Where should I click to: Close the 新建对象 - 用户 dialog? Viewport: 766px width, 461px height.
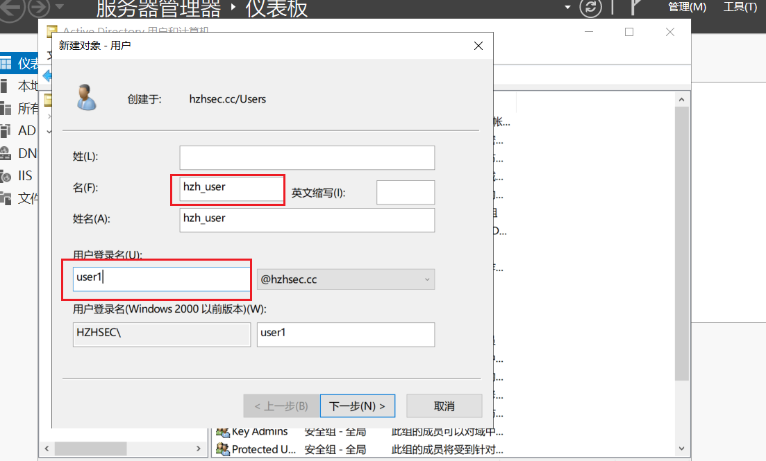tap(478, 46)
